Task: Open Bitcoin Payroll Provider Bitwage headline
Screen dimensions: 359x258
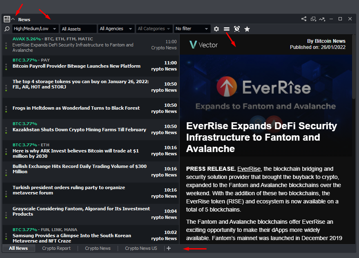Action: [x=76, y=66]
